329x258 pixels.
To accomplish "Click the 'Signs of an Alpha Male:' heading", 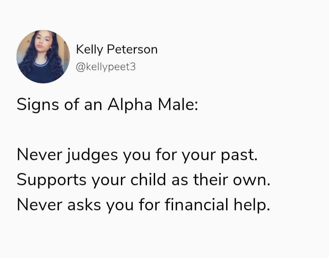I will point(107,105).
